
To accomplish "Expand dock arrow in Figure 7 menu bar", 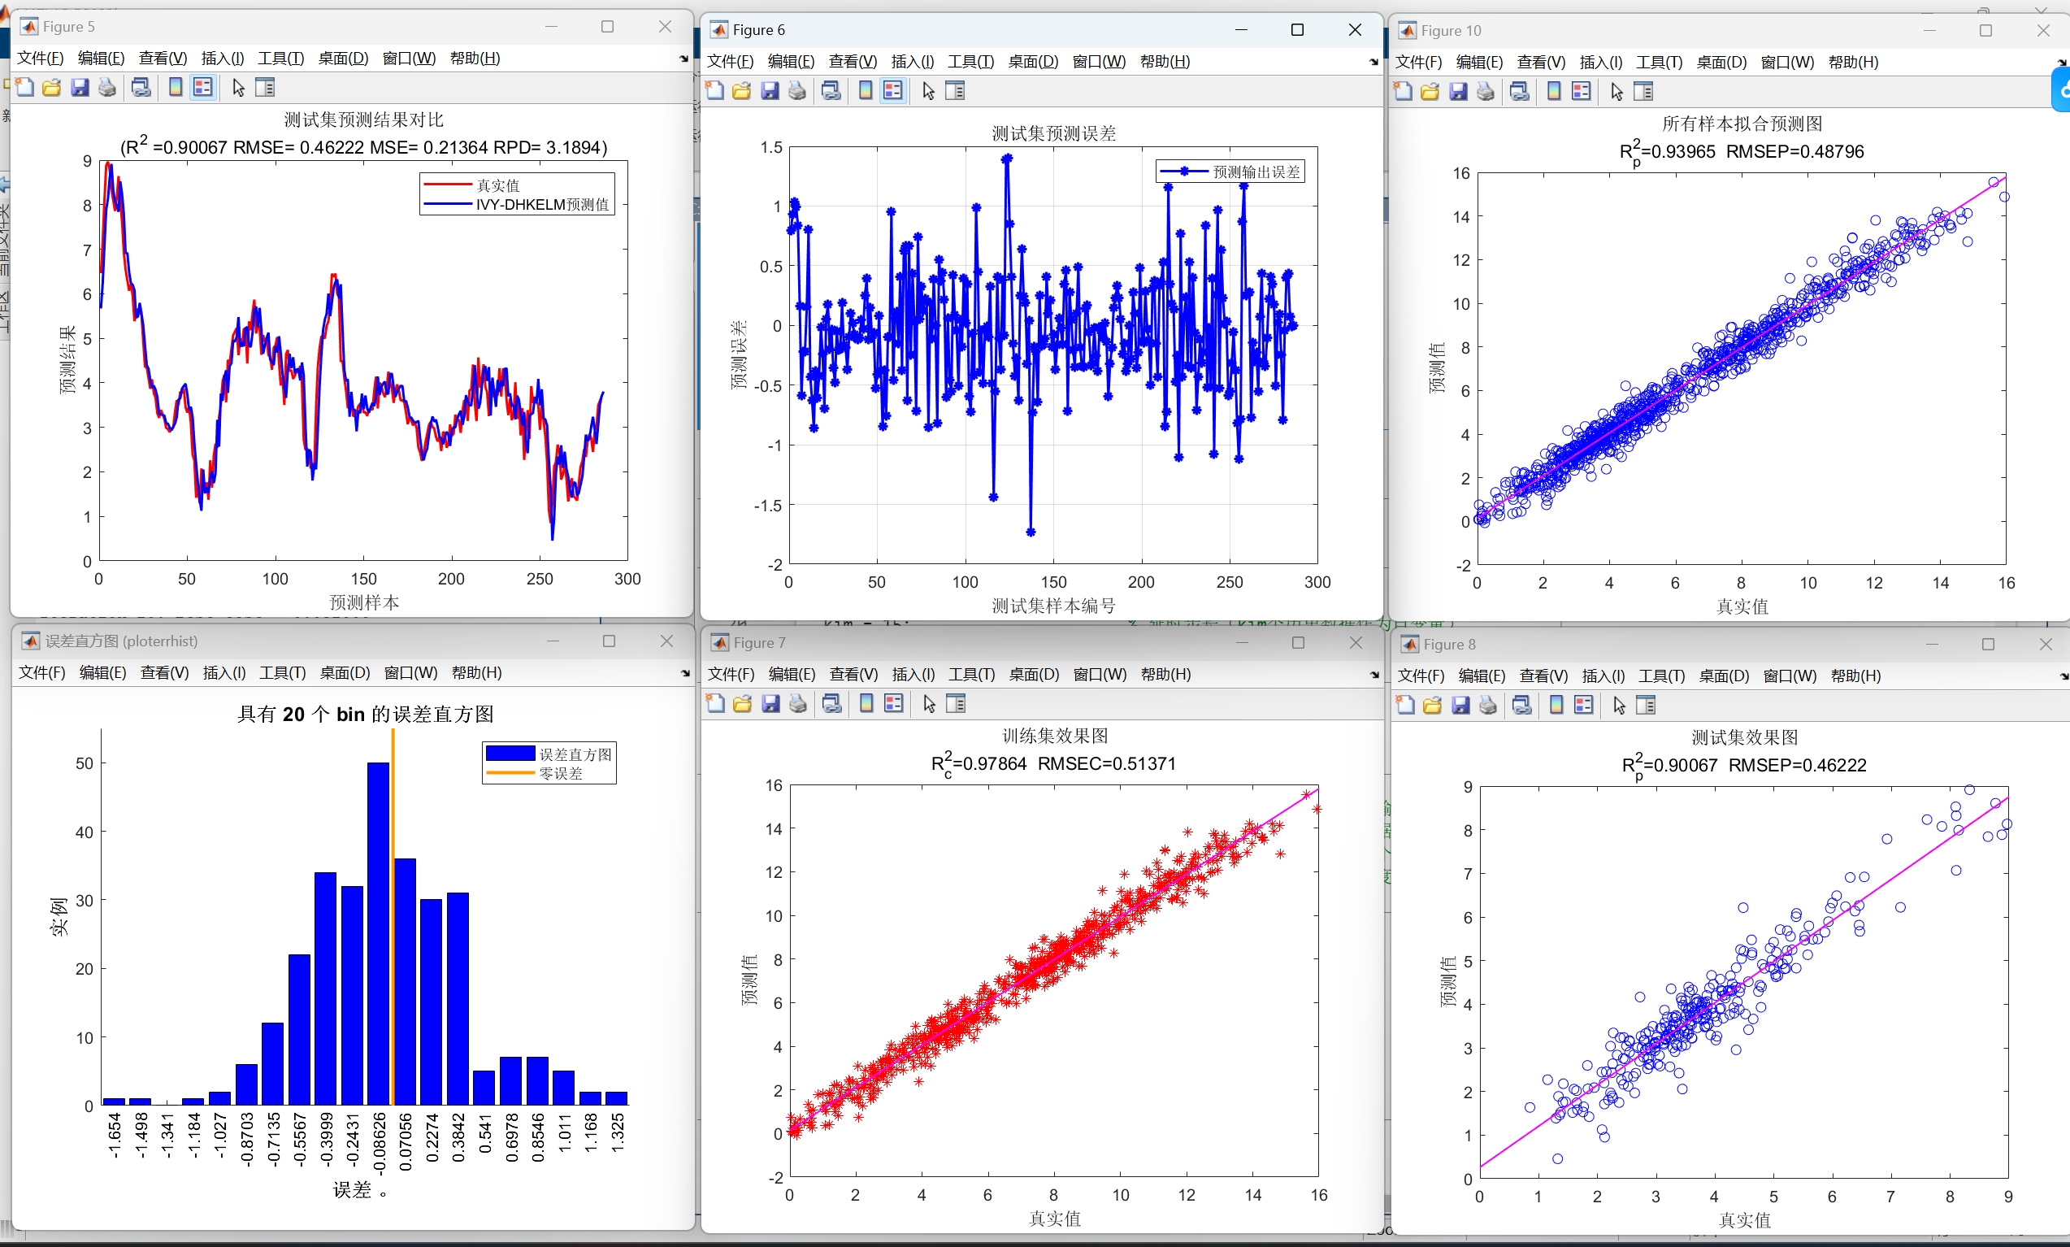I will tap(1374, 675).
